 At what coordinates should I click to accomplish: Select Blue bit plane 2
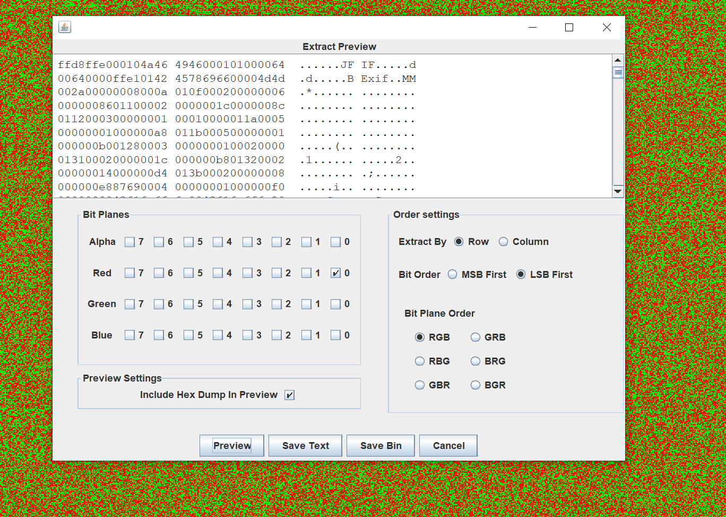276,335
